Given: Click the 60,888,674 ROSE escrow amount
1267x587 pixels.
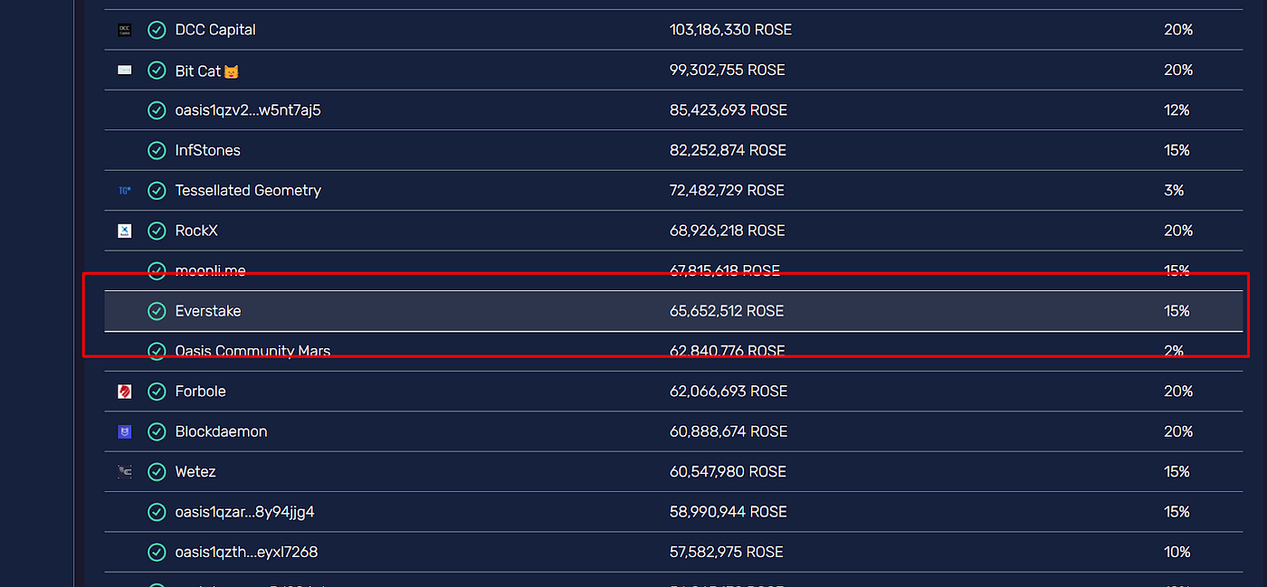Looking at the screenshot, I should (x=728, y=431).
